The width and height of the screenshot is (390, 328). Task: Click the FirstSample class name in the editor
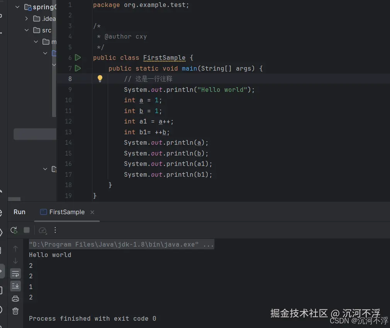tap(164, 57)
